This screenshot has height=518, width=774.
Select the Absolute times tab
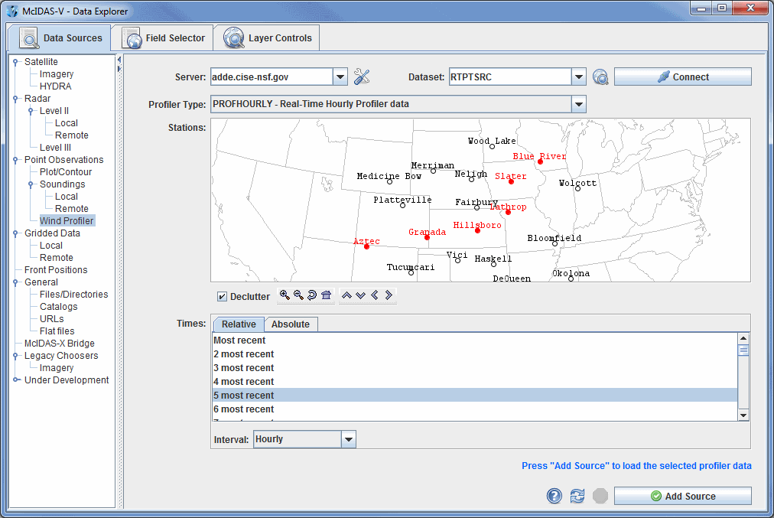point(291,324)
